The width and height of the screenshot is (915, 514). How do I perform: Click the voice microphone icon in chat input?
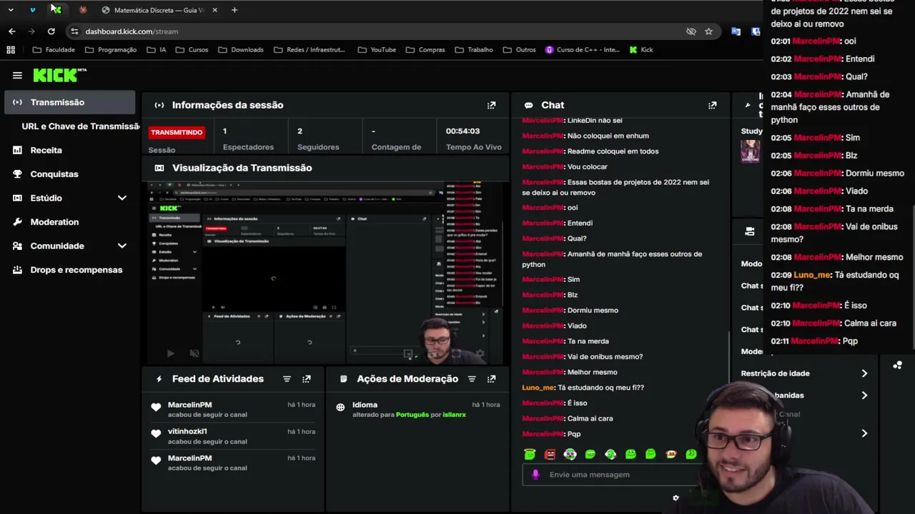[x=535, y=475]
